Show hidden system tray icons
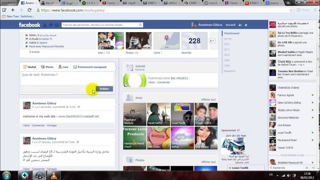This screenshot has height=180, width=320. click(x=277, y=175)
